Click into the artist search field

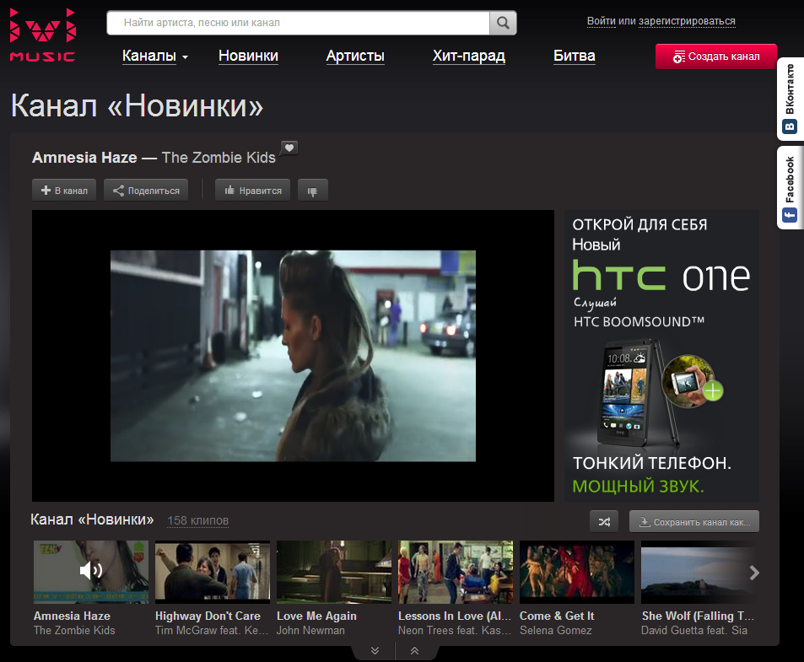click(299, 23)
